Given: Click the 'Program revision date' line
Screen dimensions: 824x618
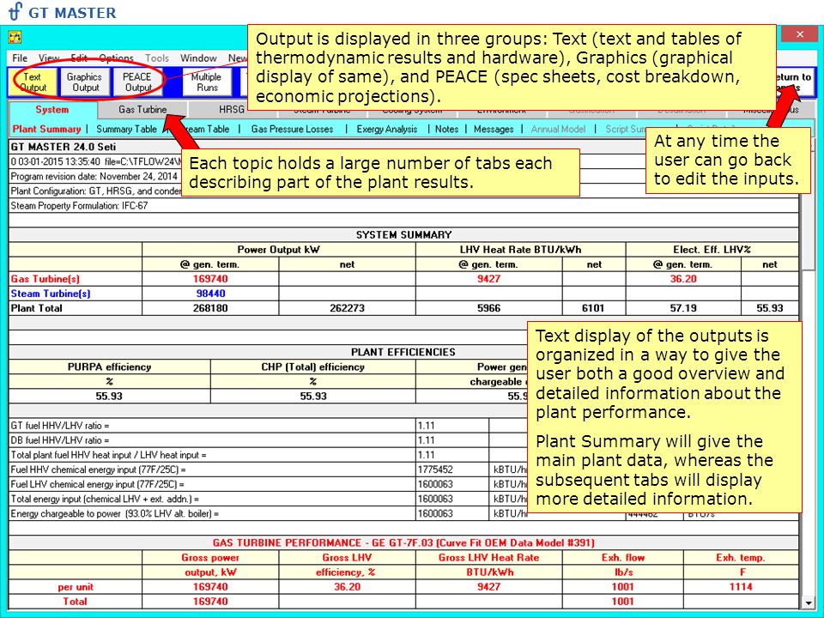Looking at the screenshot, I should coord(94,177).
